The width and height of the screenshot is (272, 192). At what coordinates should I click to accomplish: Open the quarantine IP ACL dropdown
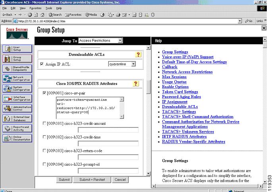pyautogui.click(x=122, y=64)
